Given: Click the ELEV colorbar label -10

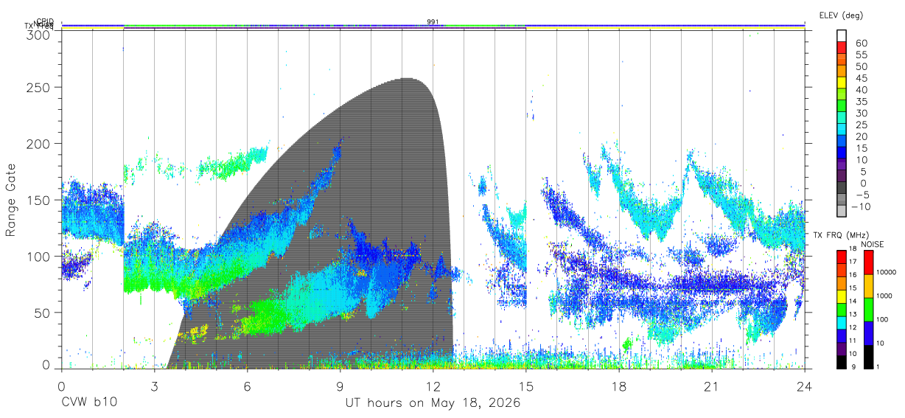Looking at the screenshot, I should click(860, 206).
